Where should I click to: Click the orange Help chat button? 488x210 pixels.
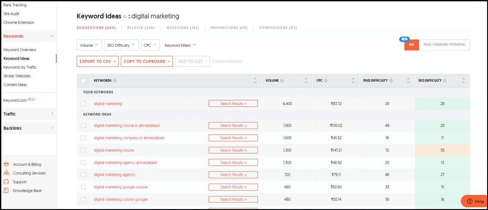click(x=474, y=201)
